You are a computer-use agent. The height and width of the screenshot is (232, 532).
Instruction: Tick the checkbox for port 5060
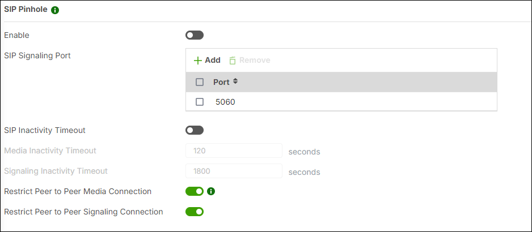[200, 102]
